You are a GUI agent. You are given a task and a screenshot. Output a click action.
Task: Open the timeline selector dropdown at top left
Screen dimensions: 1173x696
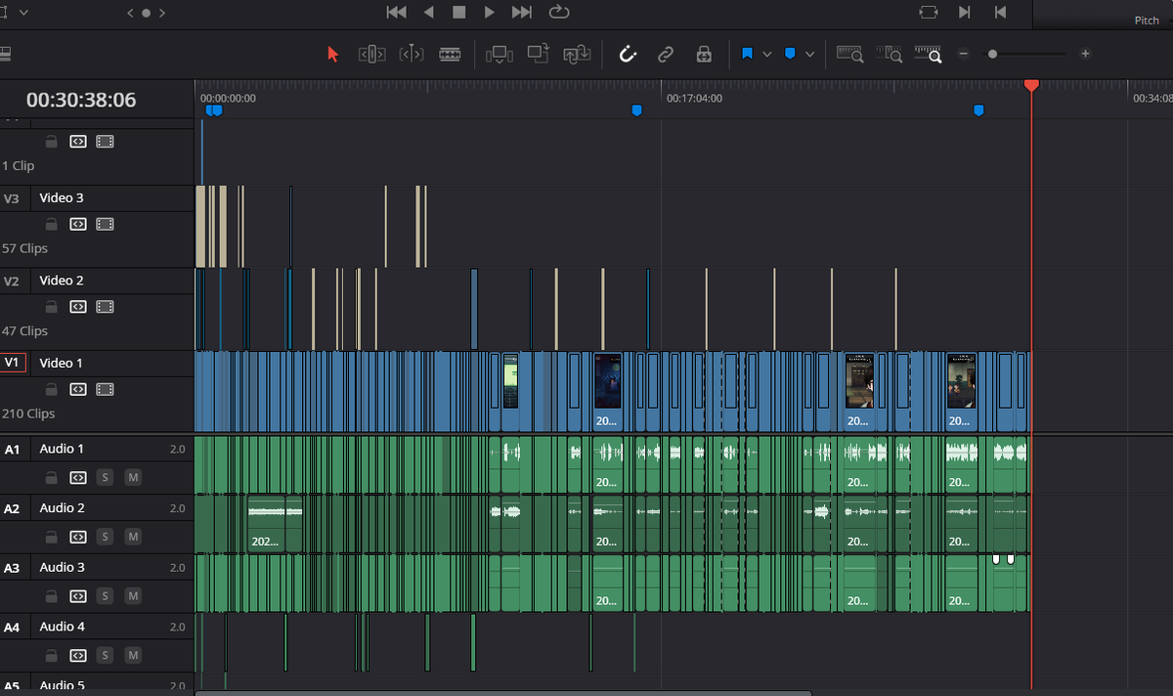23,12
